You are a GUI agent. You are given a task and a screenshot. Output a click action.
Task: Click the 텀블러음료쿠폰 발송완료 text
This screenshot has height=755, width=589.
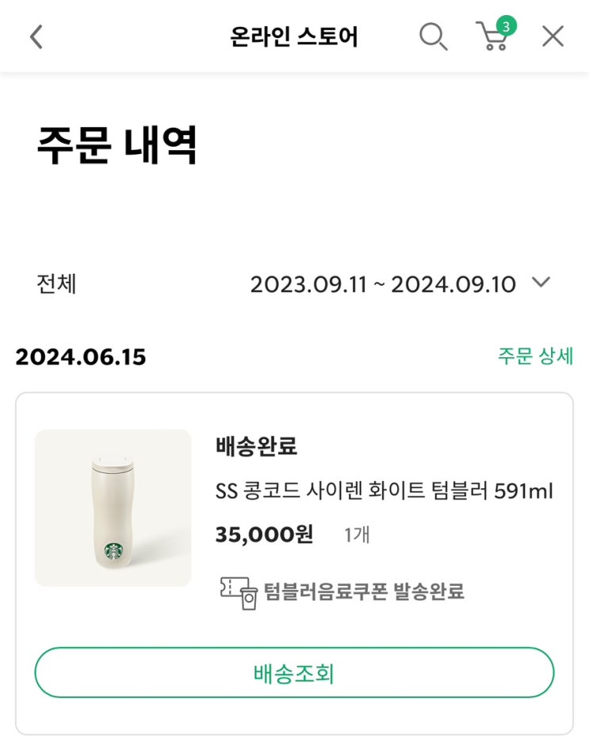[x=364, y=591]
